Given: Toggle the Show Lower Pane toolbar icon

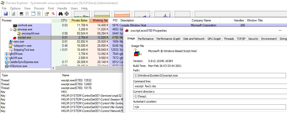Looking at the screenshot, I should click(x=33, y=14).
